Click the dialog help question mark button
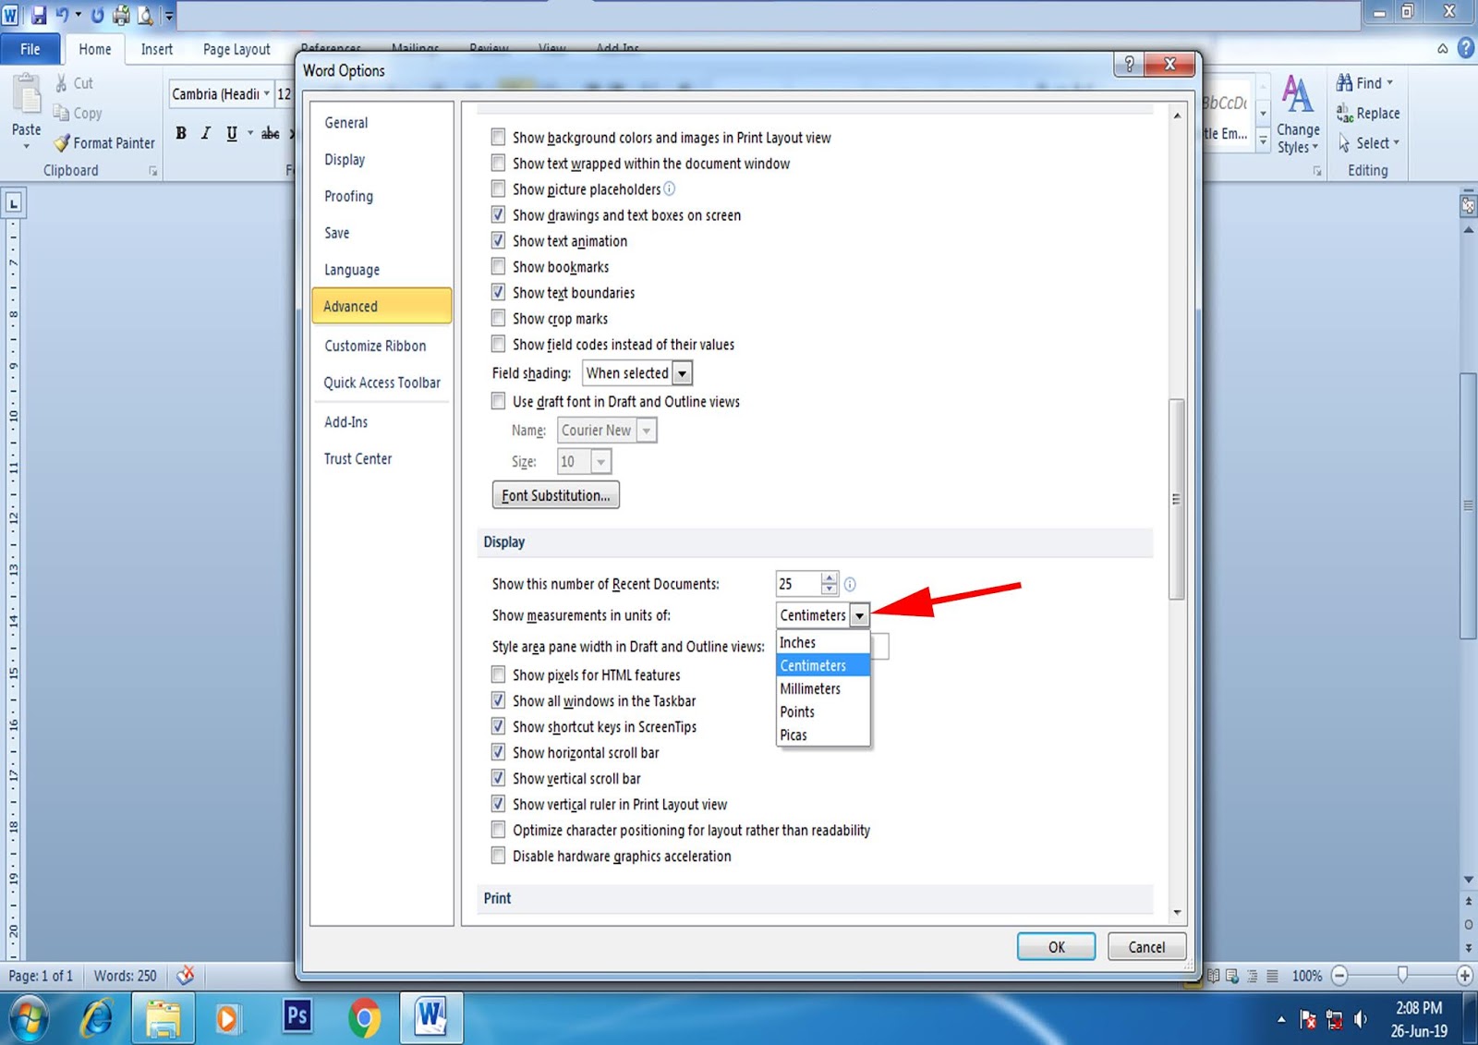The height and width of the screenshot is (1045, 1478). point(1129,64)
